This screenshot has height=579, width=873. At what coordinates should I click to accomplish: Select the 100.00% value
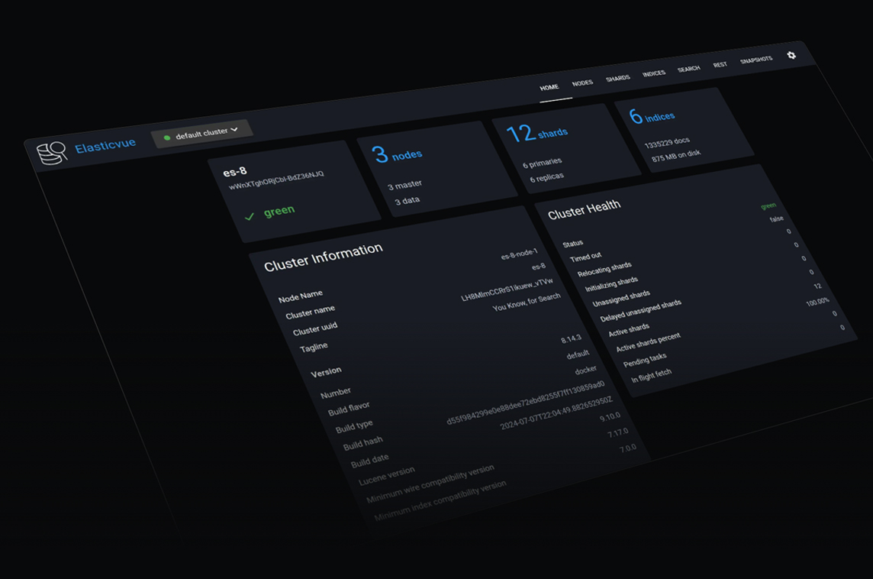pyautogui.click(x=817, y=302)
